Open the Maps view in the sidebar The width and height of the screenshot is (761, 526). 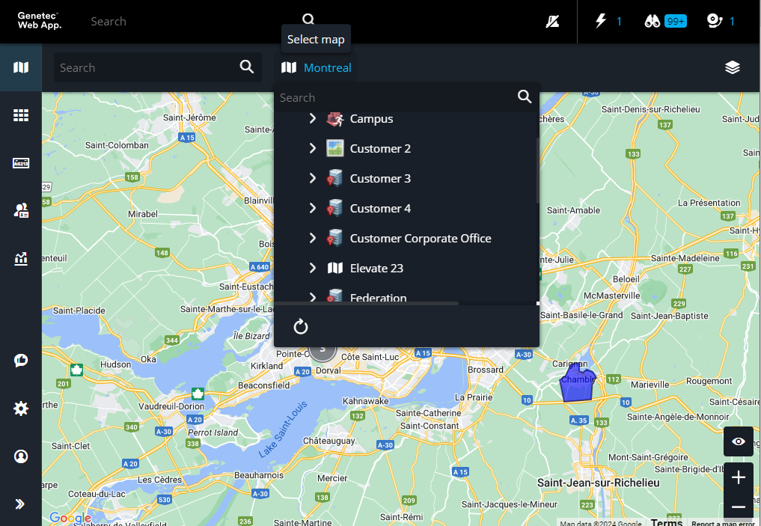[21, 67]
